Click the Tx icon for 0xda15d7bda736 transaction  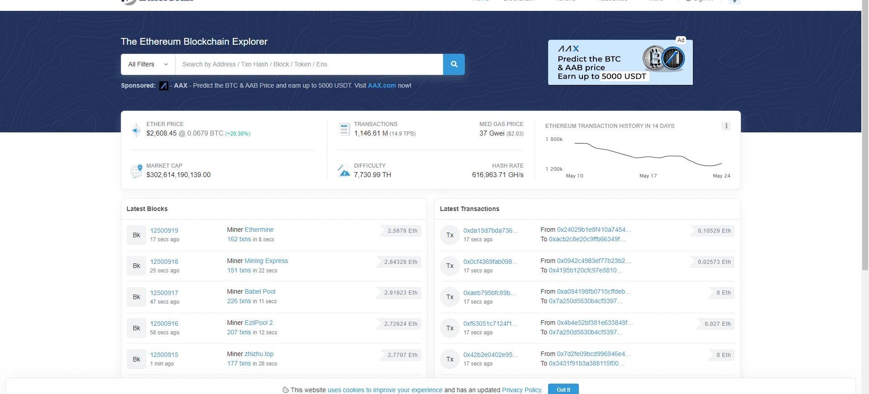coord(449,235)
